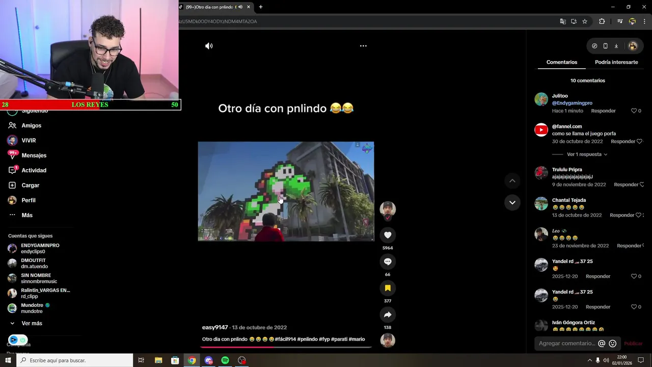Click the Publicar button
Image resolution: width=652 pixels, height=367 pixels.
(x=633, y=344)
